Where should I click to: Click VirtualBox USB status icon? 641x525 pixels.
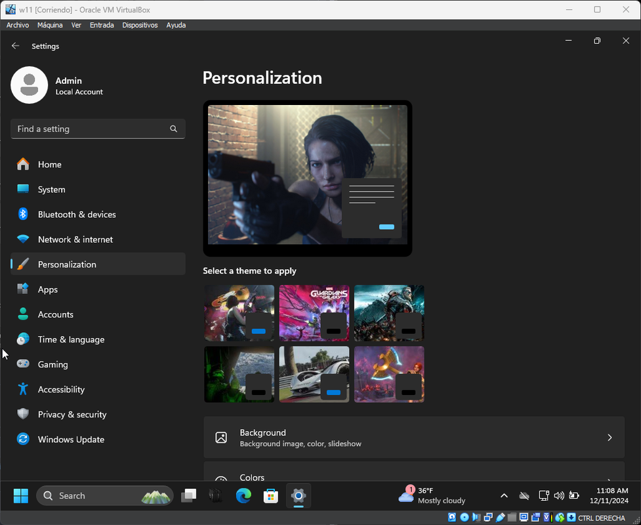(x=501, y=517)
